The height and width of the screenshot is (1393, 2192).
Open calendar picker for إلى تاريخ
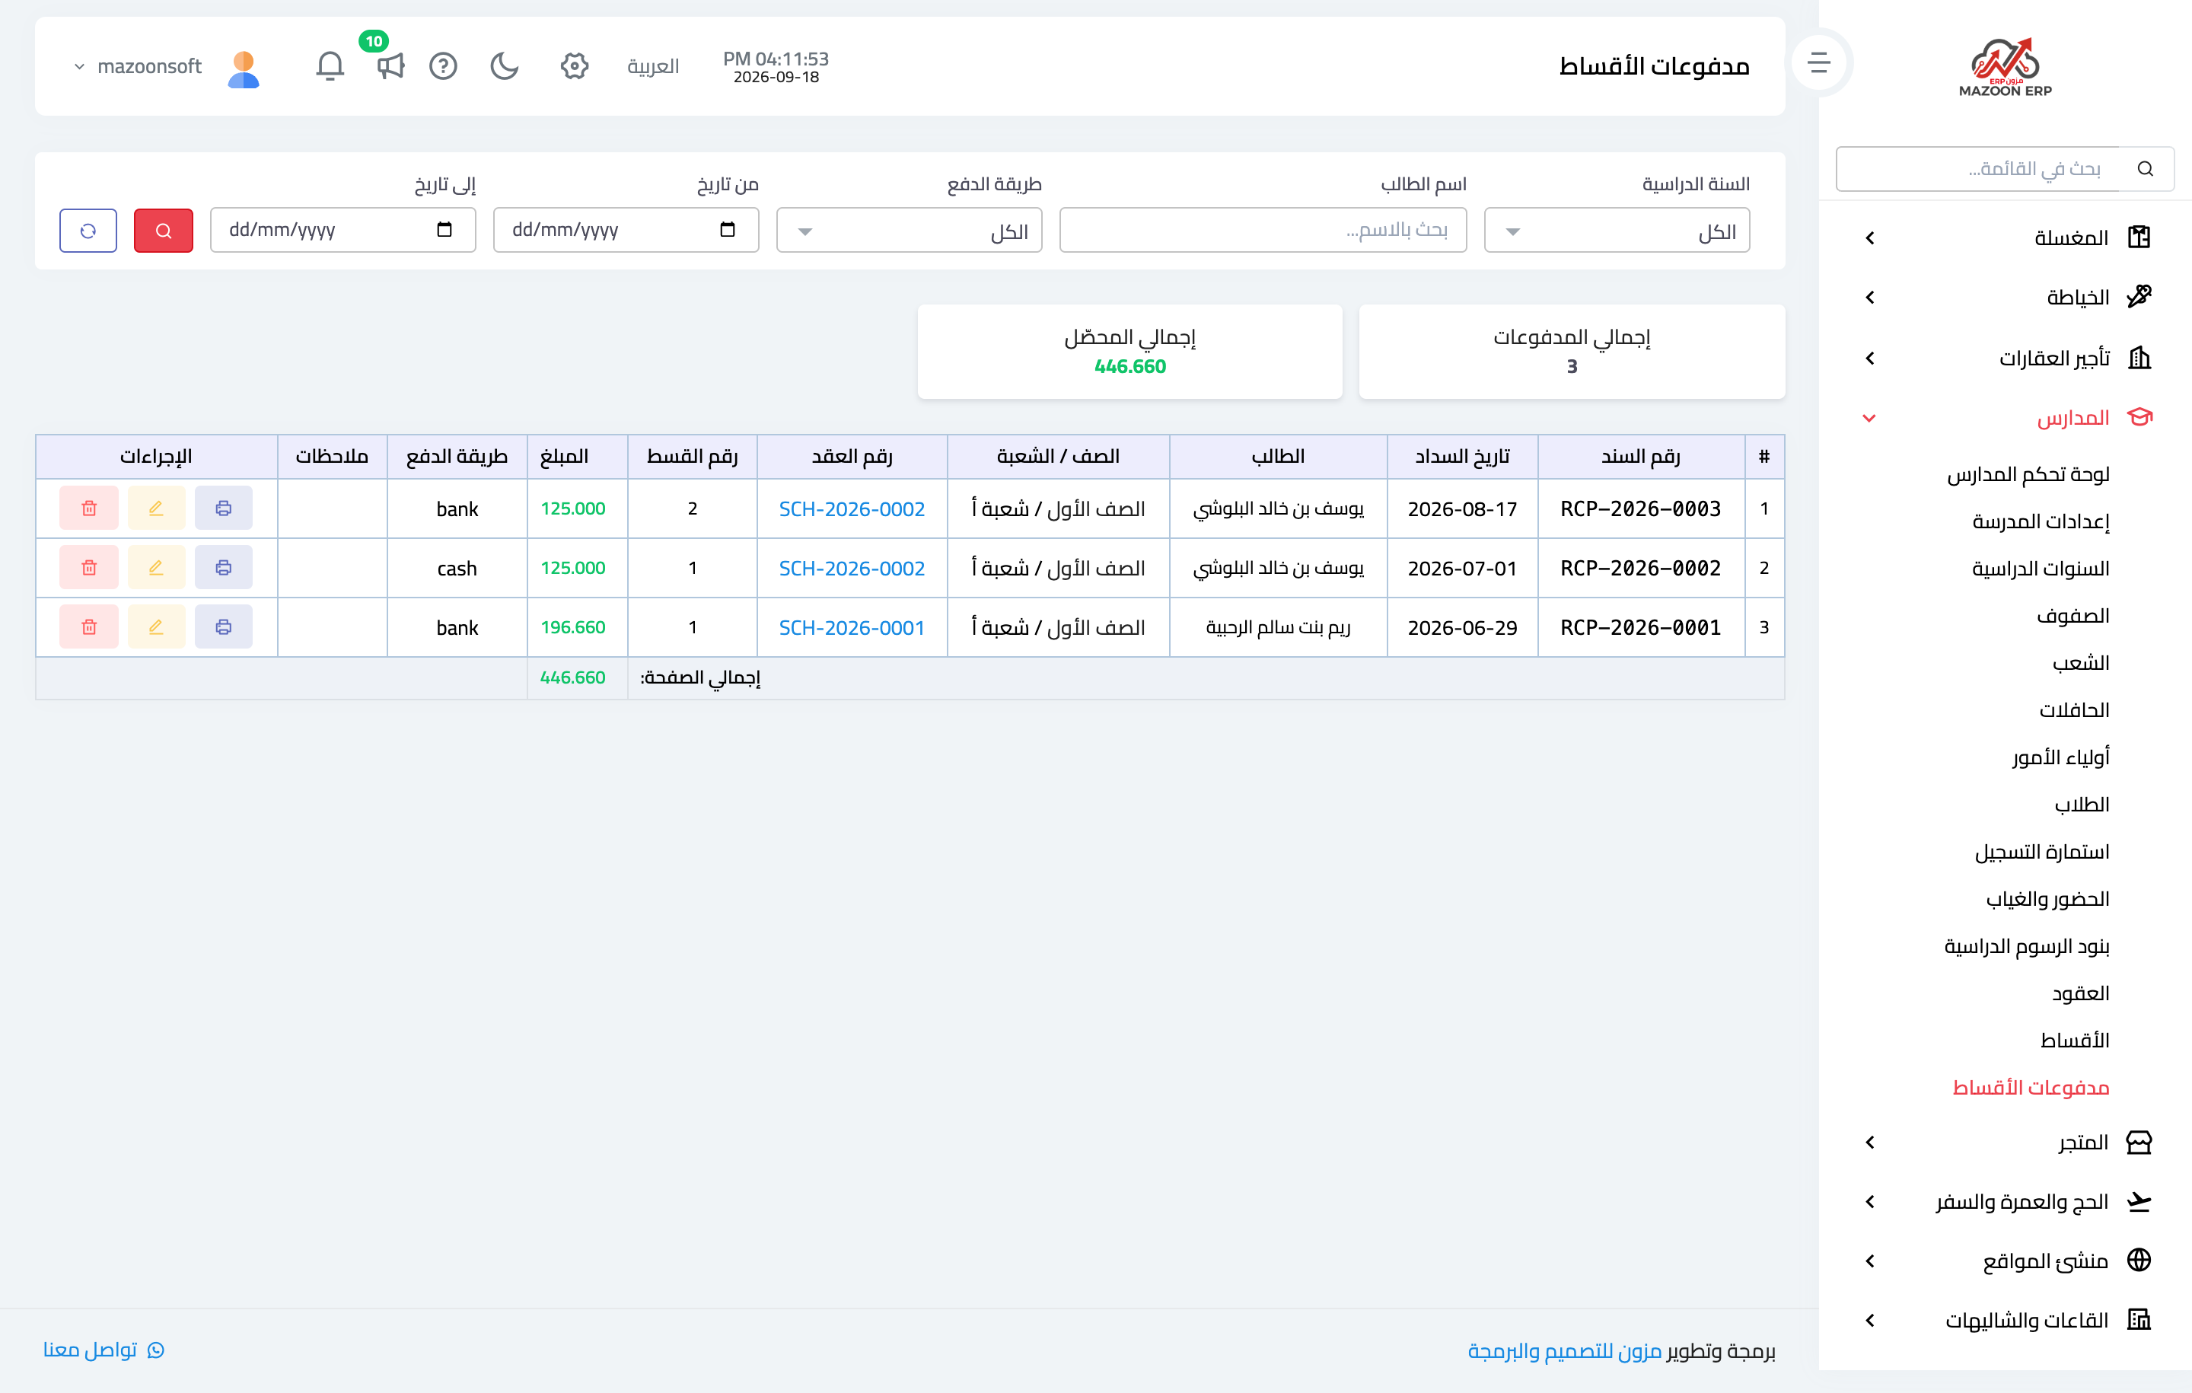click(444, 229)
